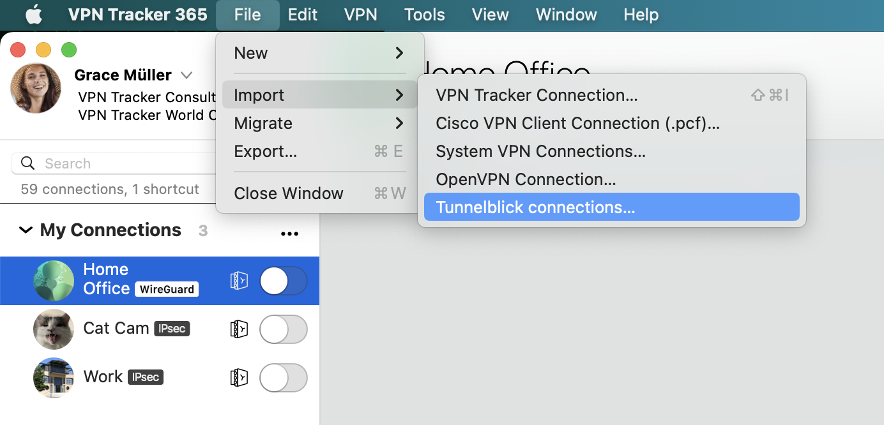This screenshot has height=425, width=884.
Task: Click the shortcut icon beside Work
Action: tap(238, 377)
